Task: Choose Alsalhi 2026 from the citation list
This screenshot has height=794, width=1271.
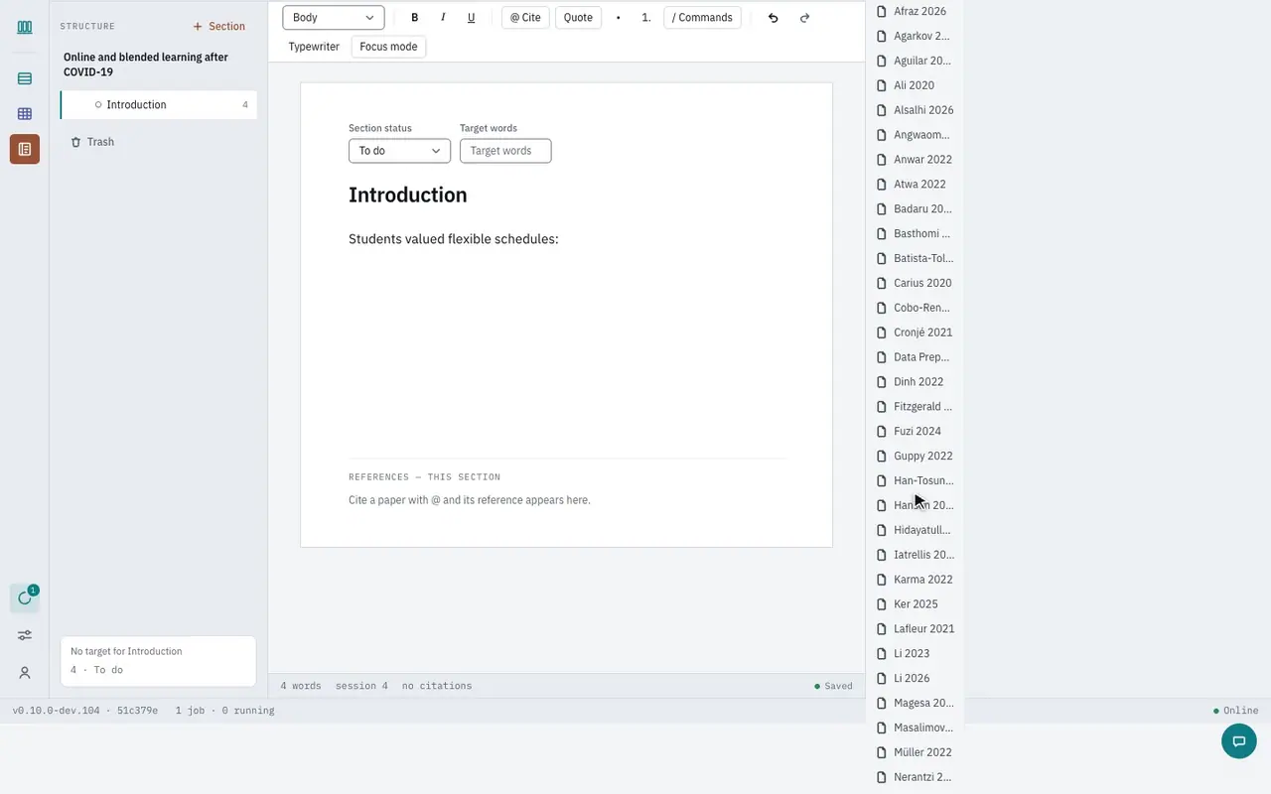Action: [915, 110]
